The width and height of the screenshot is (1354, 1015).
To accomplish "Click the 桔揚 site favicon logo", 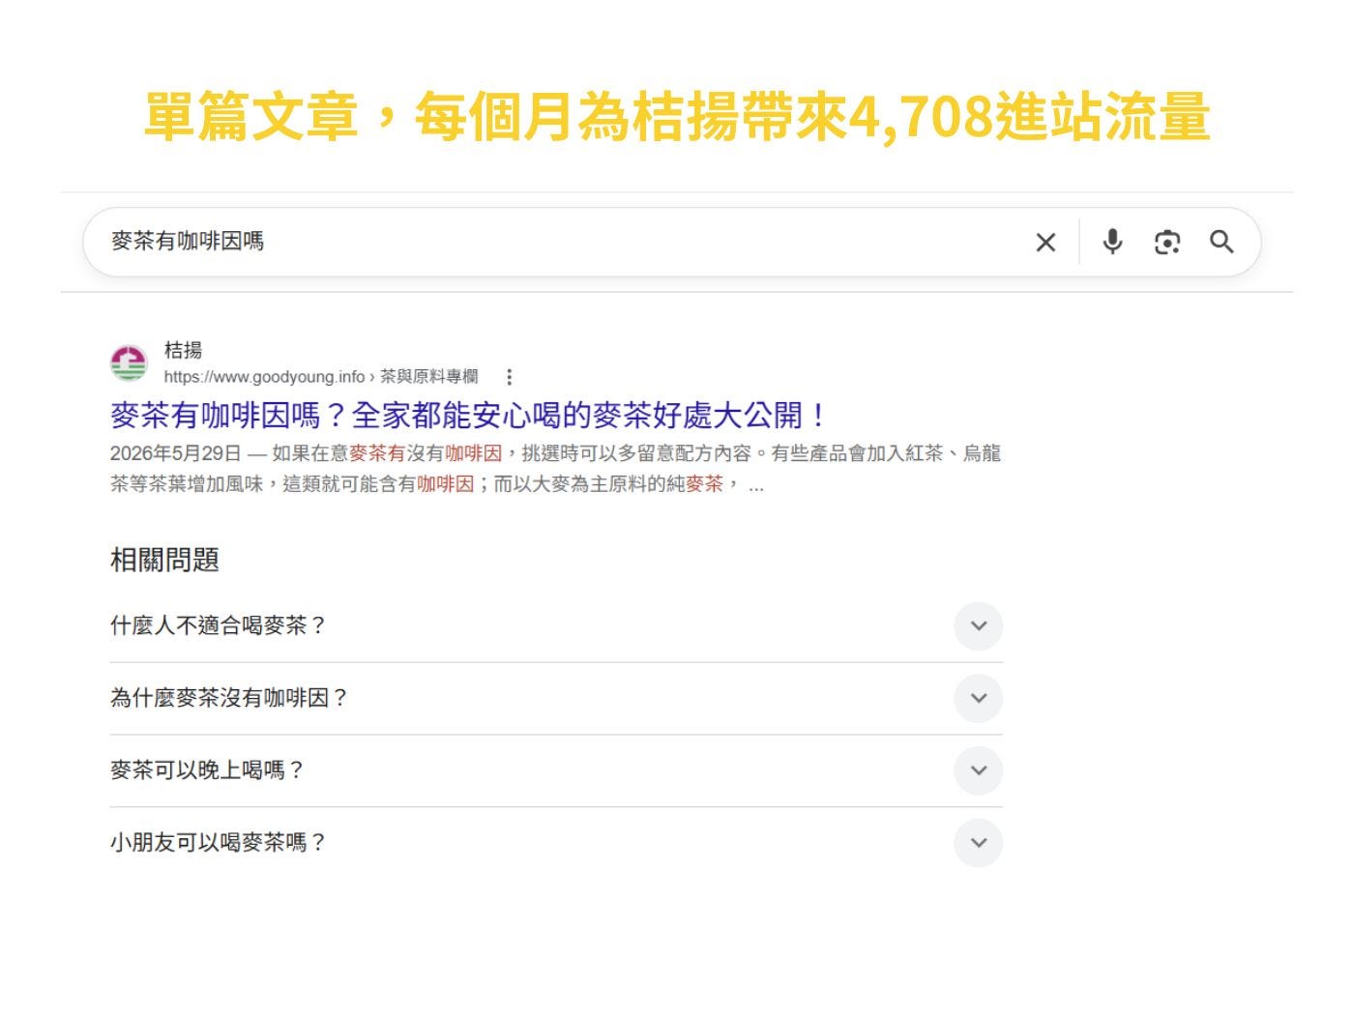I will (x=129, y=363).
